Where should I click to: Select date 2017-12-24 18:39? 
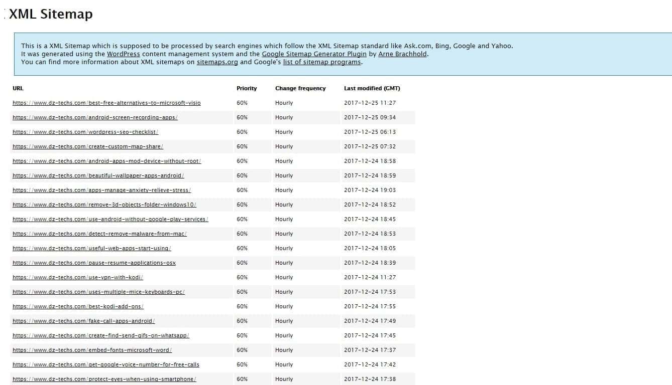tap(370, 263)
